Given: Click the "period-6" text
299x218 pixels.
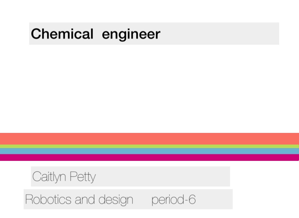Looking at the screenshot, I should coord(173,199).
